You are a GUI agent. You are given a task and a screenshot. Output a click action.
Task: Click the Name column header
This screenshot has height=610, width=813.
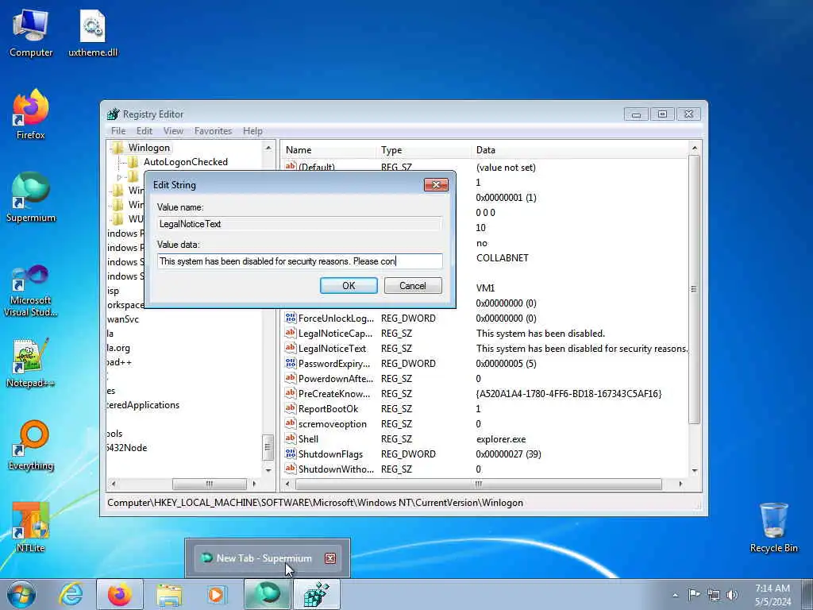329,150
